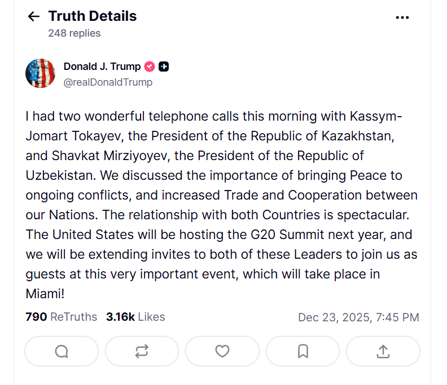
Task: Click the black plus badge beside name
Action: [164, 67]
